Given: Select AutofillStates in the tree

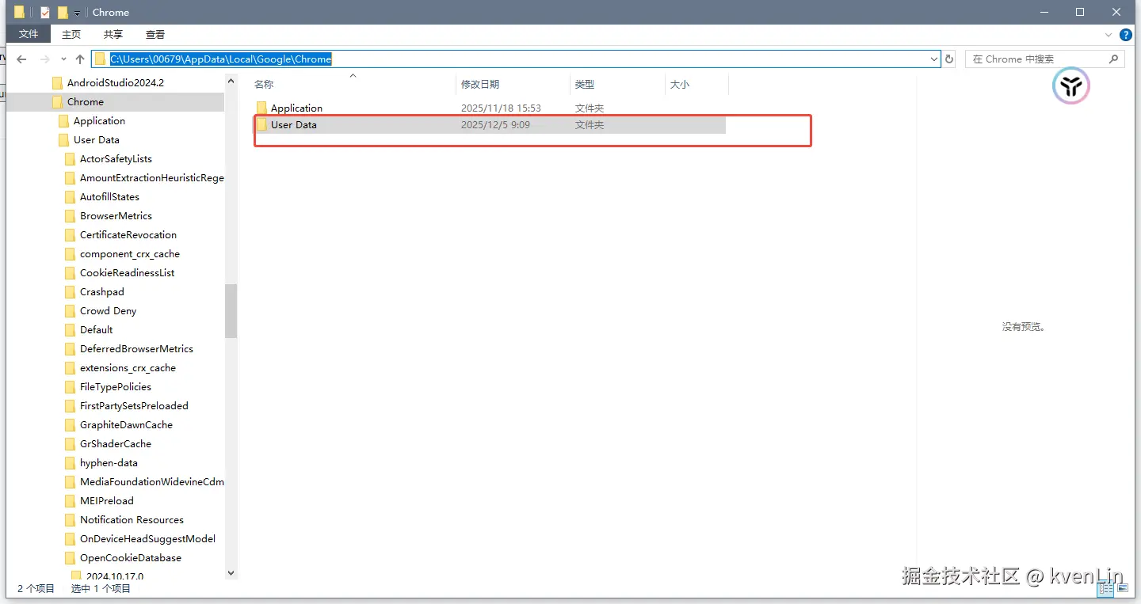Looking at the screenshot, I should [x=109, y=196].
